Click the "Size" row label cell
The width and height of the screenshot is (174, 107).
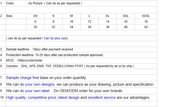(x=9, y=16)
